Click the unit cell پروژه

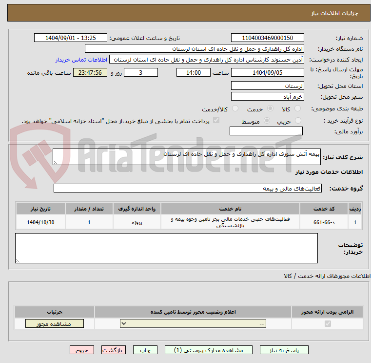click(137, 222)
